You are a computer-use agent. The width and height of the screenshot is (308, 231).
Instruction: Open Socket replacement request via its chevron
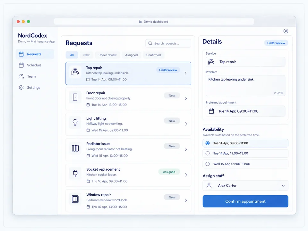pyautogui.click(x=186, y=175)
